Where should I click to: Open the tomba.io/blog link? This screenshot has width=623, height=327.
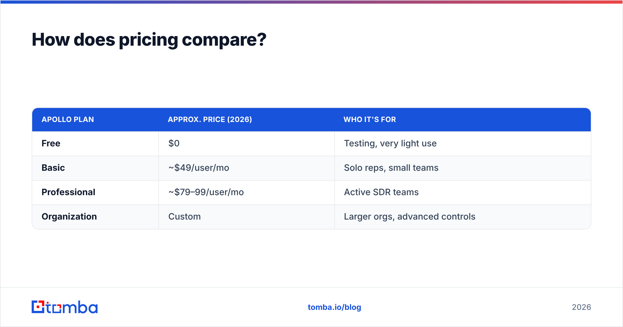click(334, 307)
